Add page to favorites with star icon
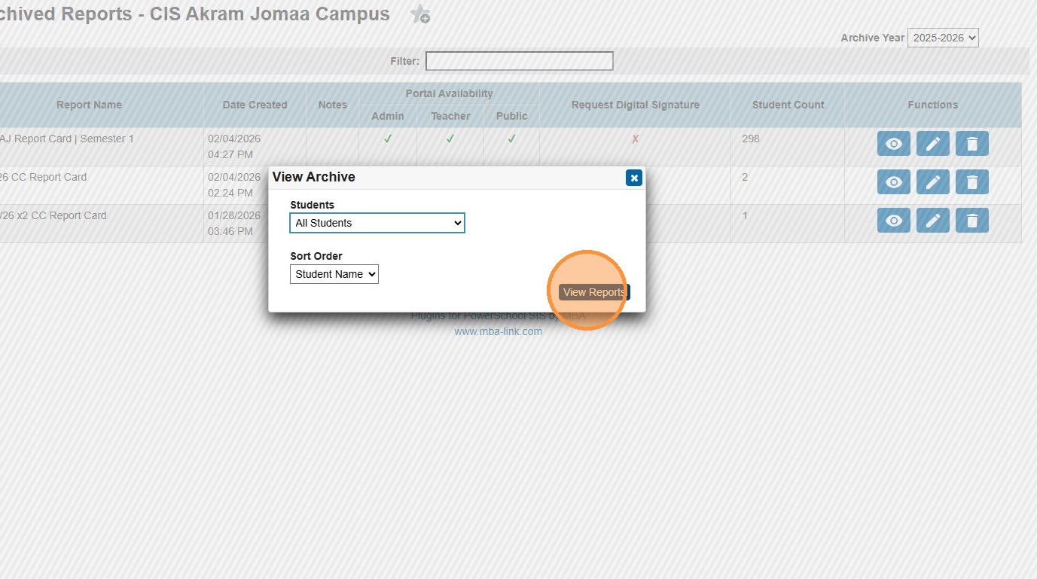This screenshot has width=1037, height=579. click(x=420, y=14)
